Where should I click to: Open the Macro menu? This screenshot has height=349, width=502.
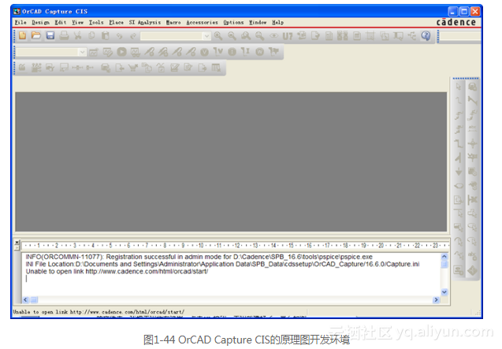(173, 22)
